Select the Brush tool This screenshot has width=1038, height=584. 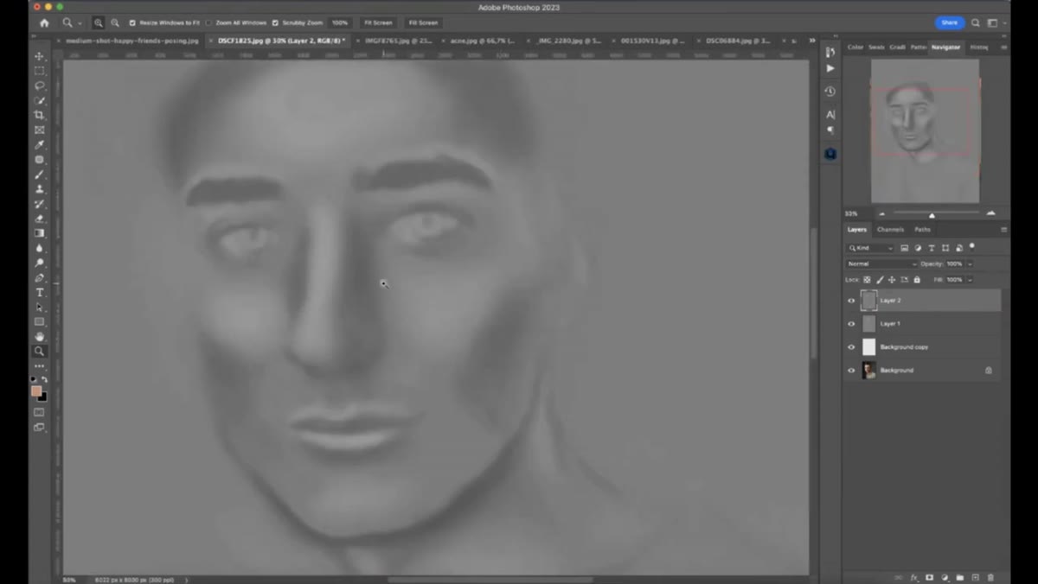(x=39, y=175)
